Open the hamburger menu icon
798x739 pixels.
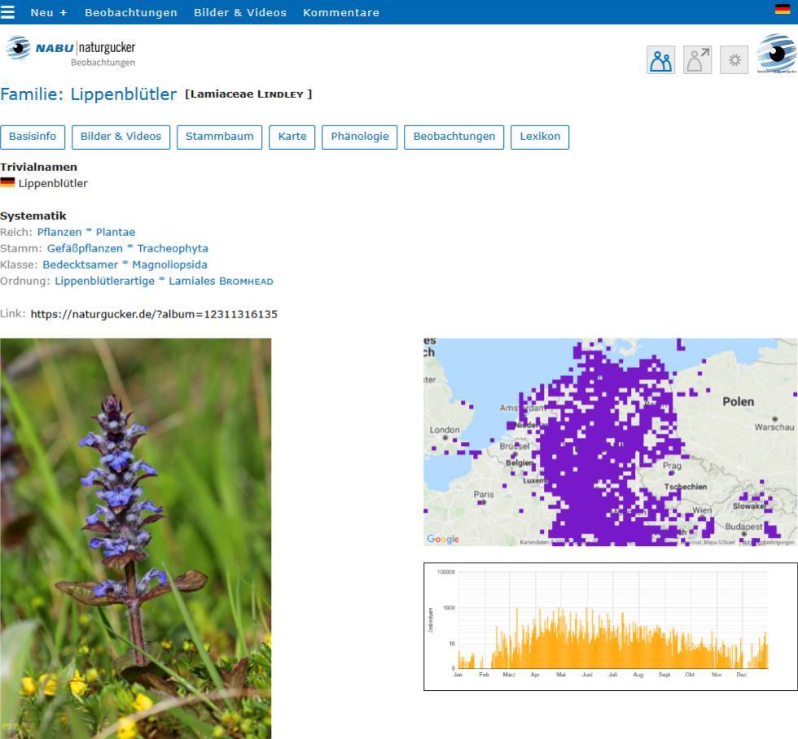coord(7,11)
